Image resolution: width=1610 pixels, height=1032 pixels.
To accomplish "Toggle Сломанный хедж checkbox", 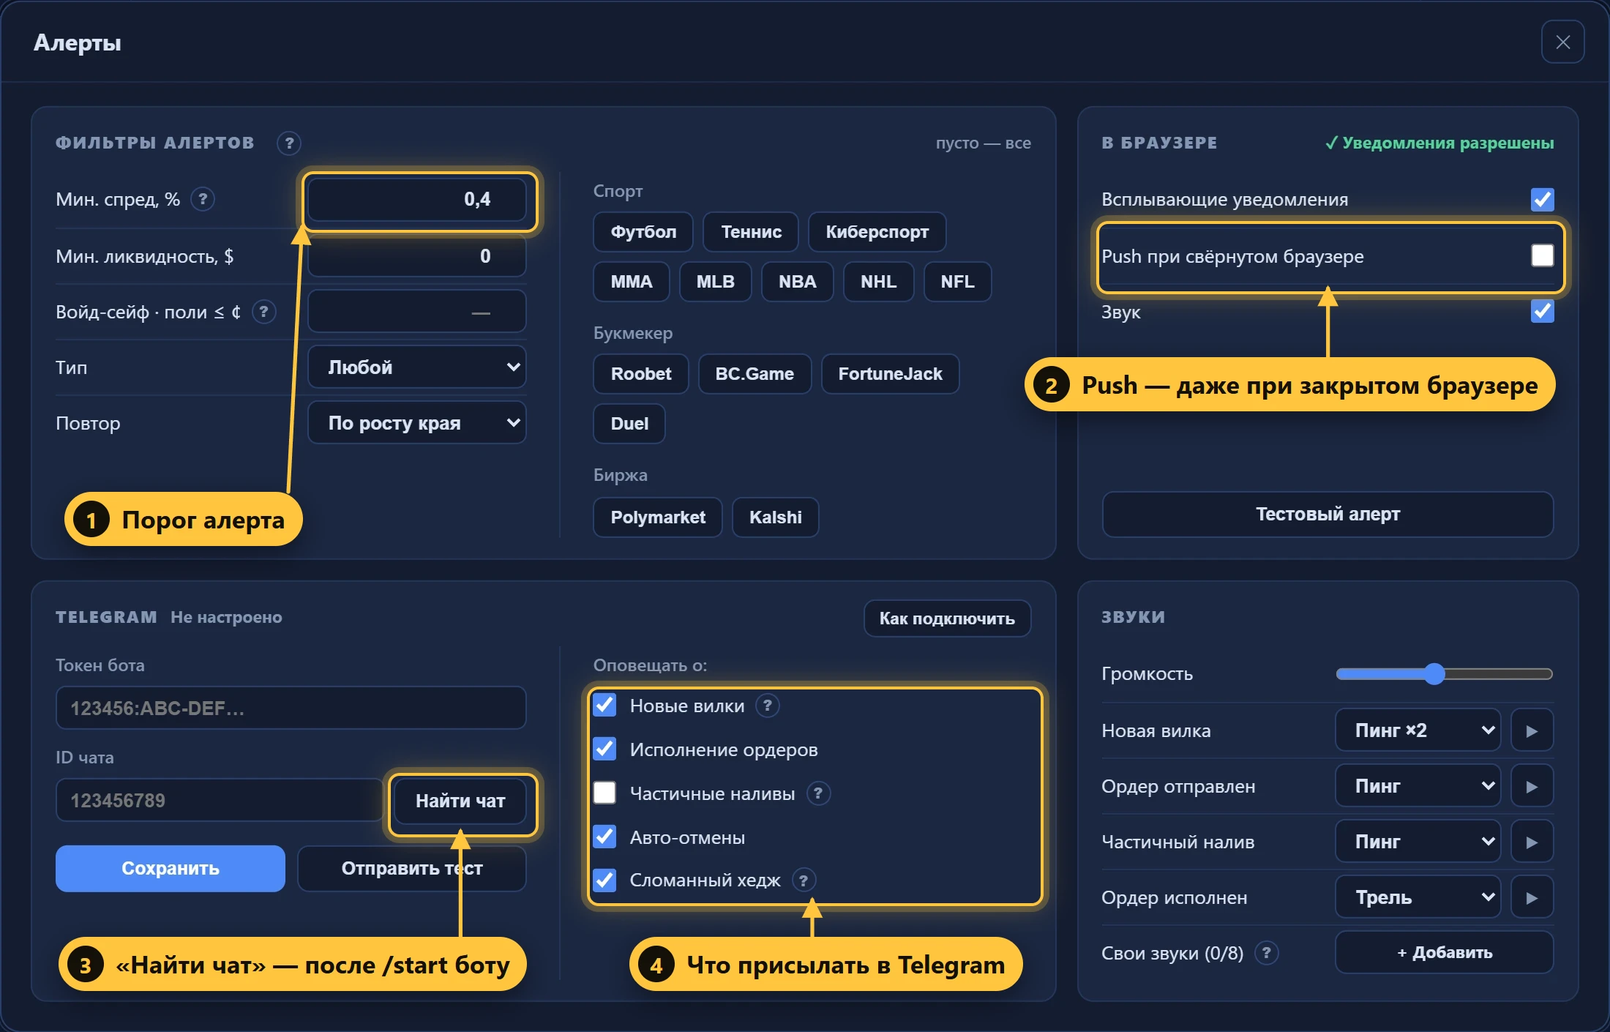I will pyautogui.click(x=604, y=880).
